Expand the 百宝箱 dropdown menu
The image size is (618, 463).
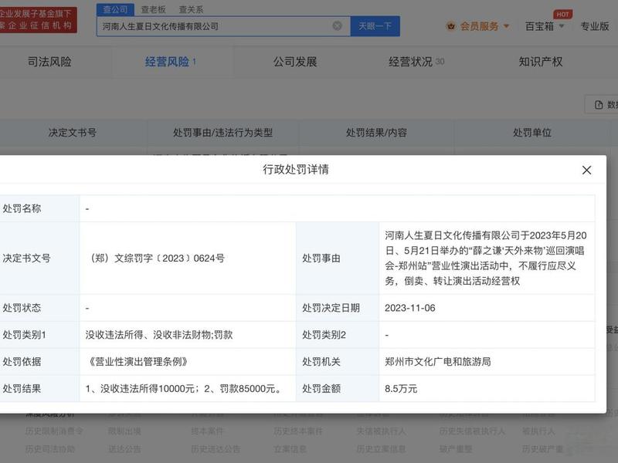[x=545, y=26]
